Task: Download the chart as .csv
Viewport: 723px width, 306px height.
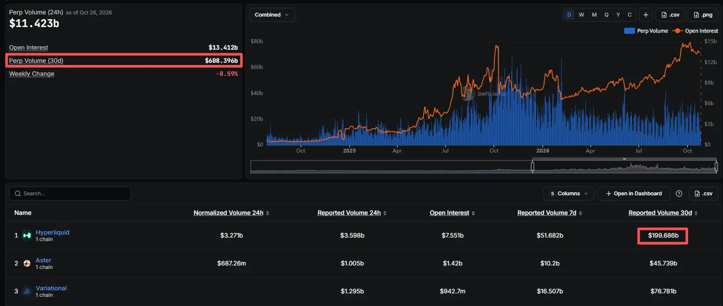Action: 670,15
